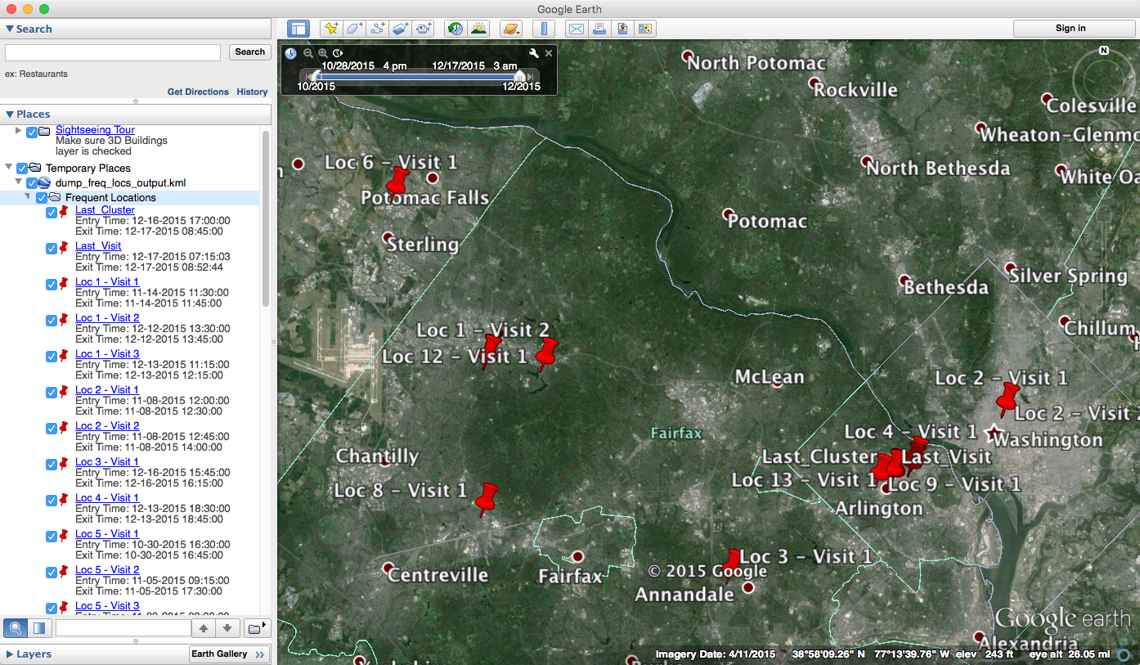
Task: Click the right time range thumb
Action: (519, 76)
